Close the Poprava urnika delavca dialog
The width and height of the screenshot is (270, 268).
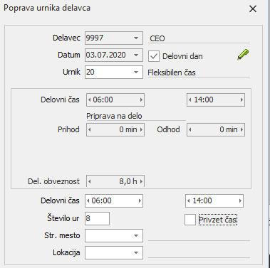pos(253,9)
